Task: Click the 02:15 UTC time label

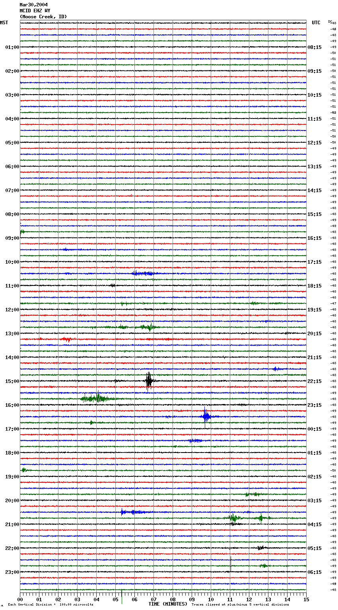Action: coord(315,477)
